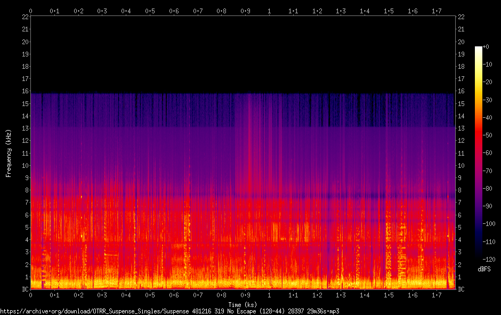Click the +0 label on color scale
501x315 pixels.
pyautogui.click(x=486, y=47)
